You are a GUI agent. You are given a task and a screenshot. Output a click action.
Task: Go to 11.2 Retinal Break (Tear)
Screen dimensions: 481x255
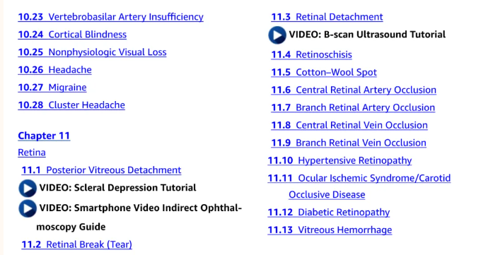click(x=76, y=244)
